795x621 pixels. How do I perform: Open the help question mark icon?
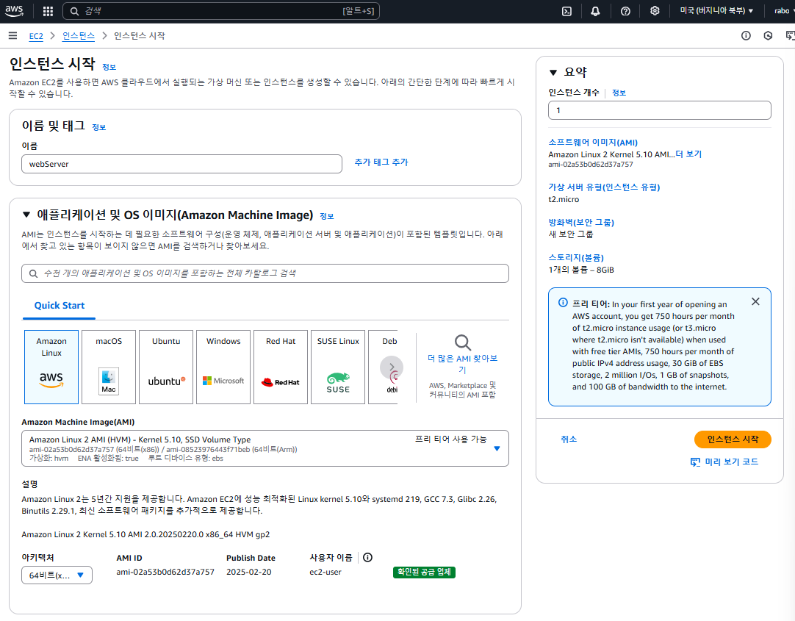coord(626,11)
